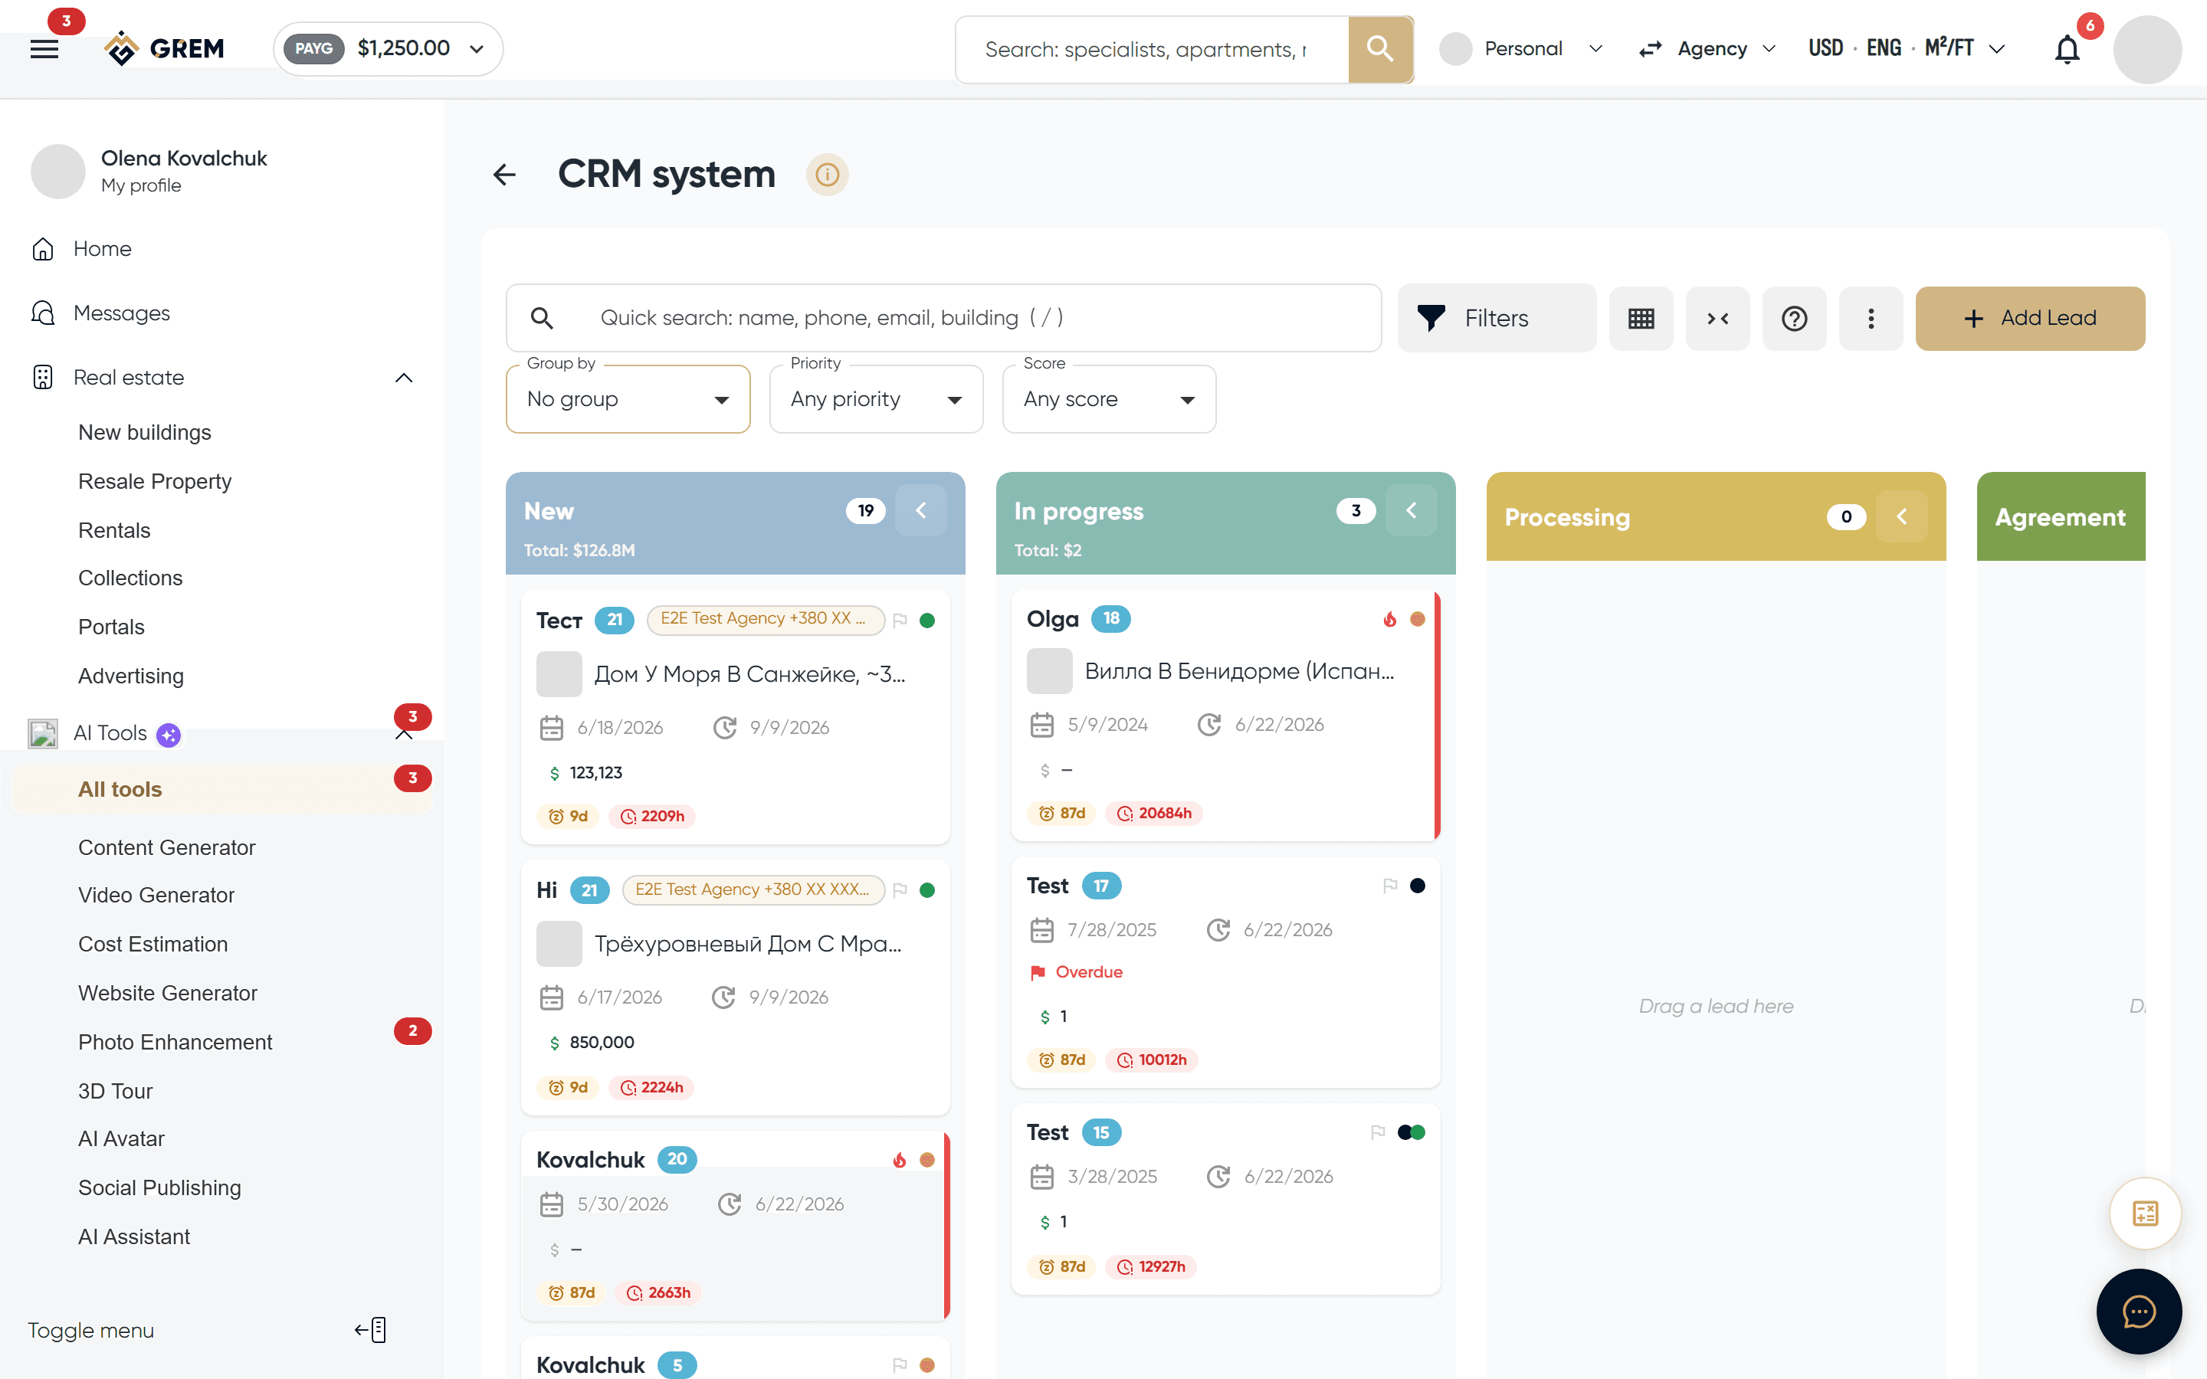The image size is (2207, 1379).
Task: Open the chat support bubble
Action: point(2139,1312)
